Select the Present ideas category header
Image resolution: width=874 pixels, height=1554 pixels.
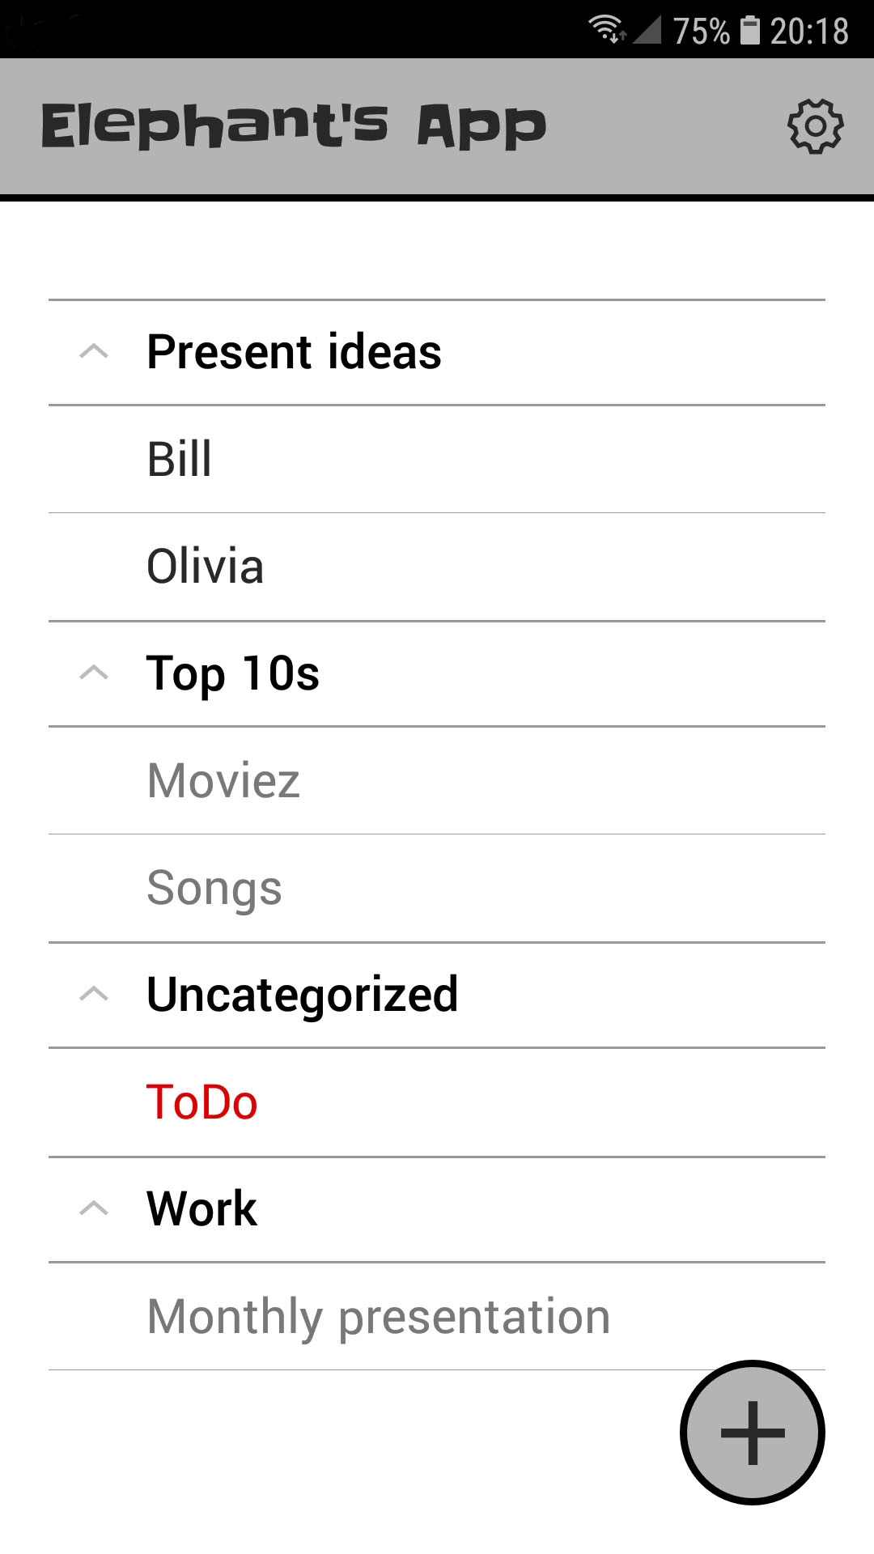click(x=294, y=351)
